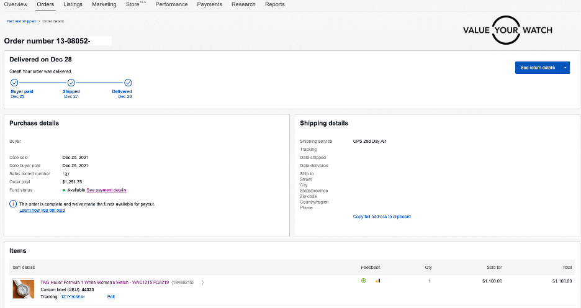Follow the Learn how you get paid link
Image resolution: width=581 pixels, height=308 pixels.
coord(42,211)
